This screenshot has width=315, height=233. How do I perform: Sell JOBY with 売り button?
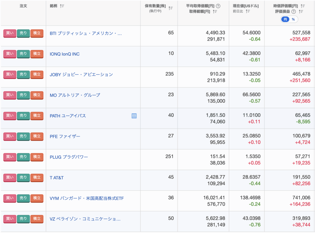(23, 74)
